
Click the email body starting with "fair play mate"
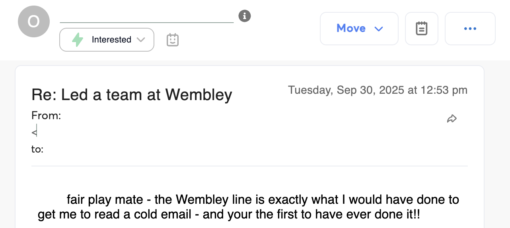[x=263, y=199]
